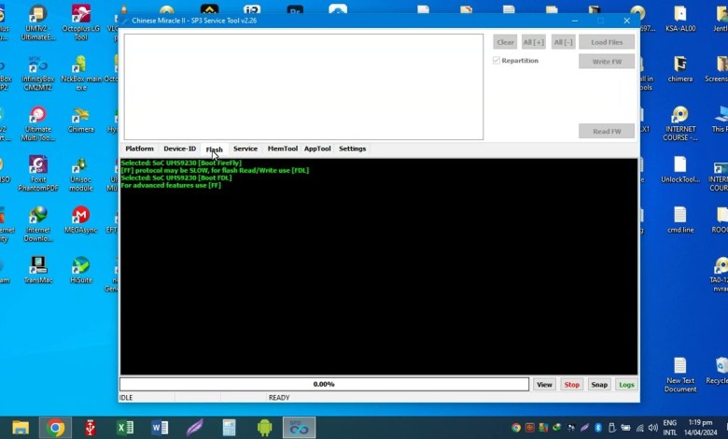728x439 pixels.
Task: Launch Octoplus LG Tool icon
Action: 81,16
